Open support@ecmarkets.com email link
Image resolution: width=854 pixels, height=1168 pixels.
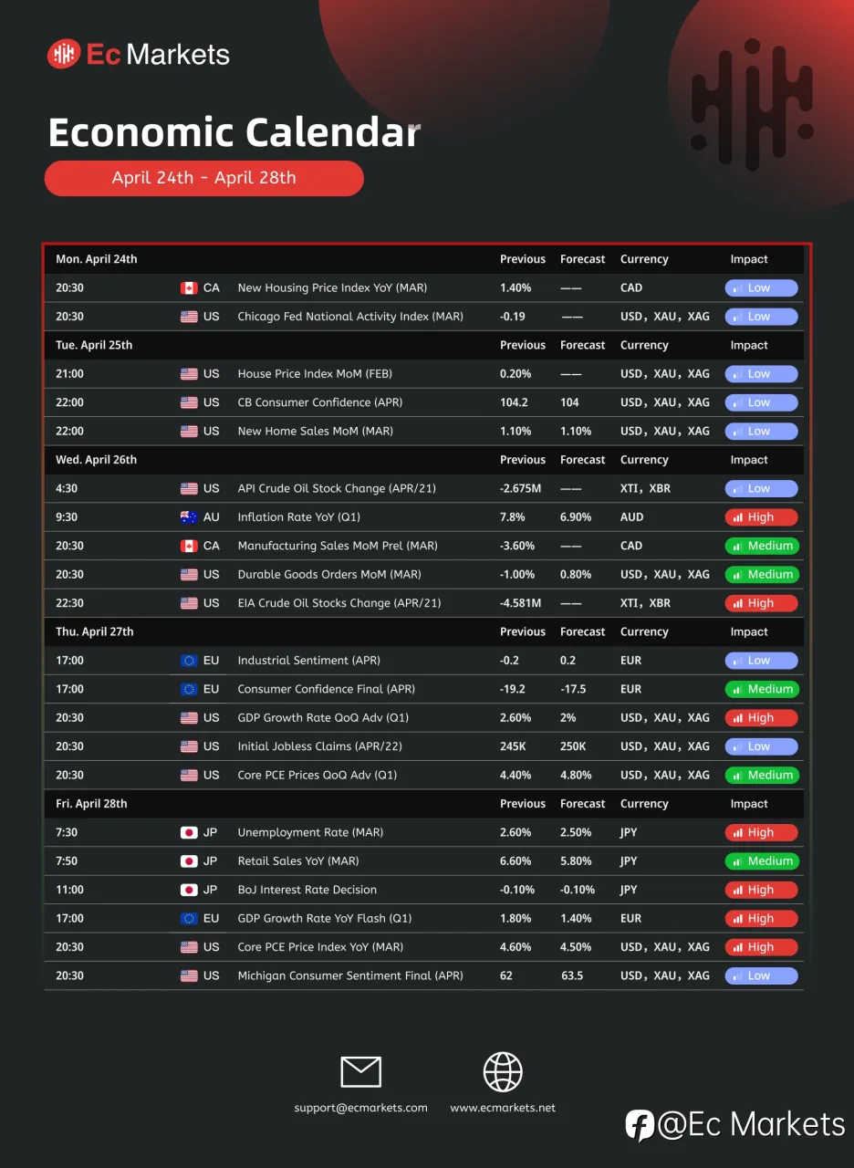[360, 1108]
